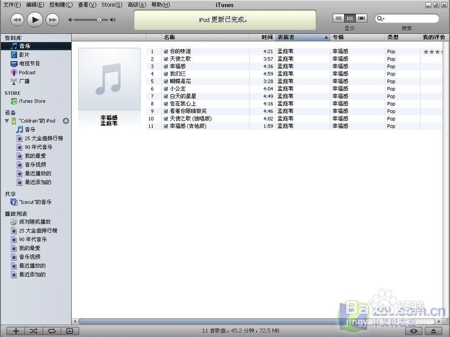The width and height of the screenshot is (450, 337).
Task: Reverse sort on 表演者 column header
Action: point(302,37)
